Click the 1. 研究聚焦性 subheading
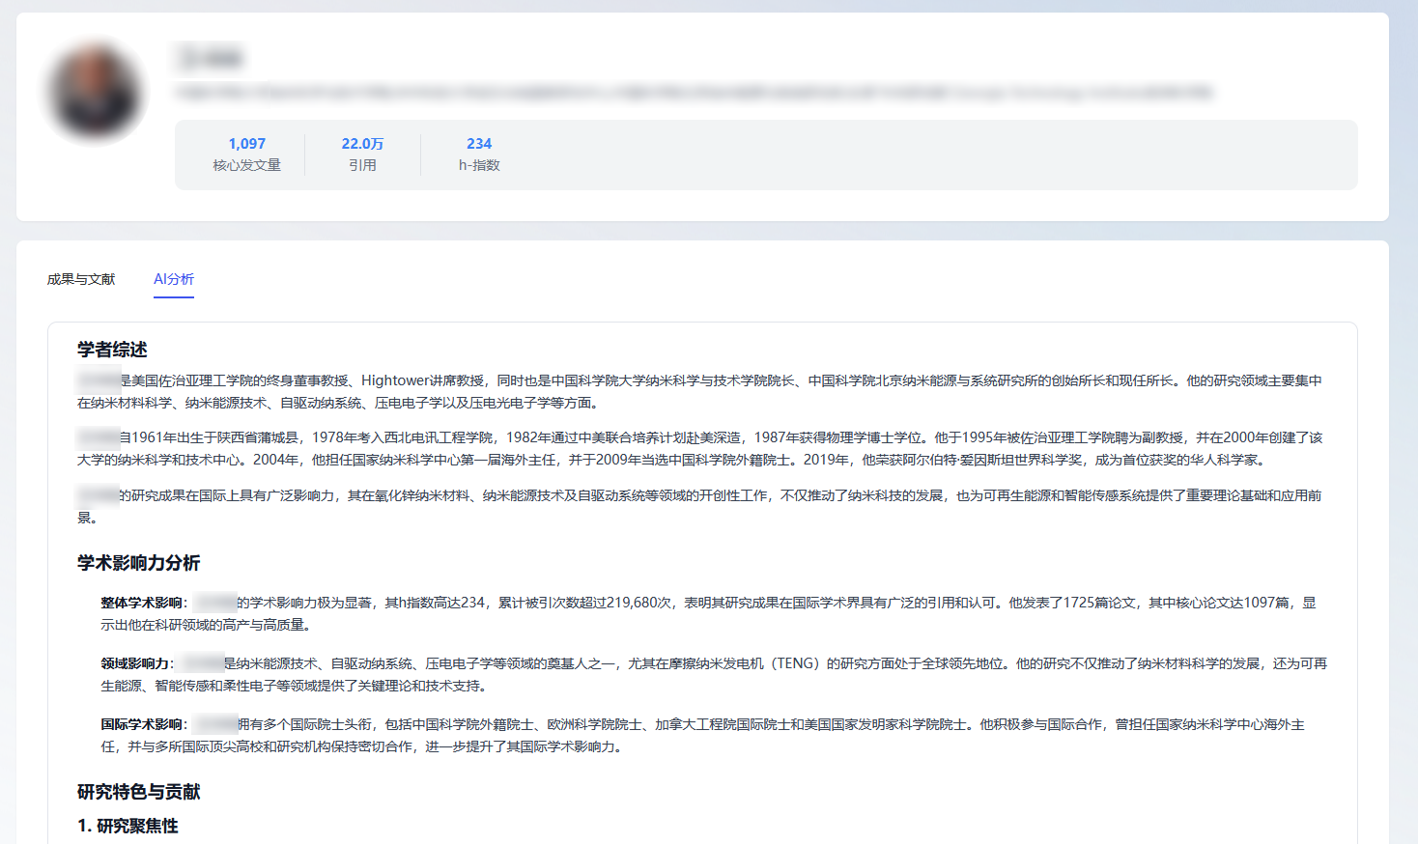The height and width of the screenshot is (844, 1418). (x=130, y=827)
